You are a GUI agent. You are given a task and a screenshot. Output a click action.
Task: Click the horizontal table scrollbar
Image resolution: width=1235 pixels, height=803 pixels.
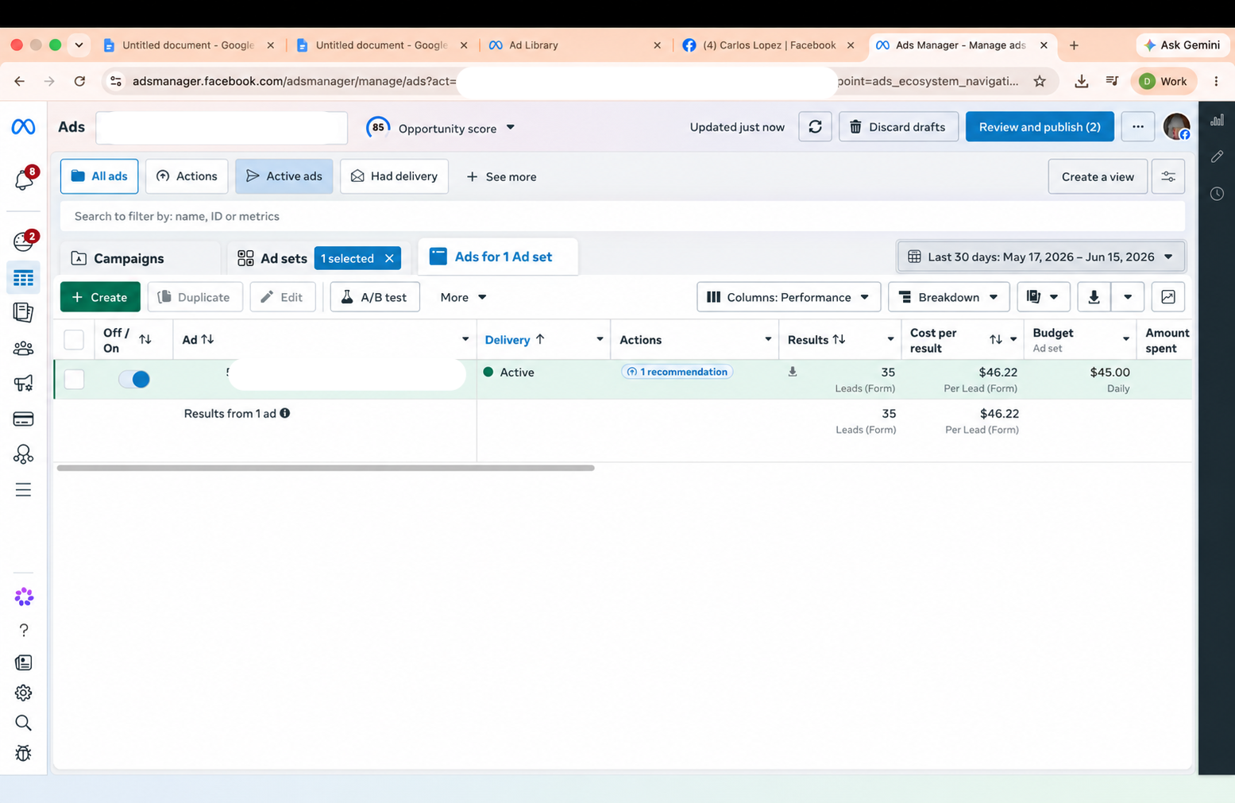click(x=326, y=468)
